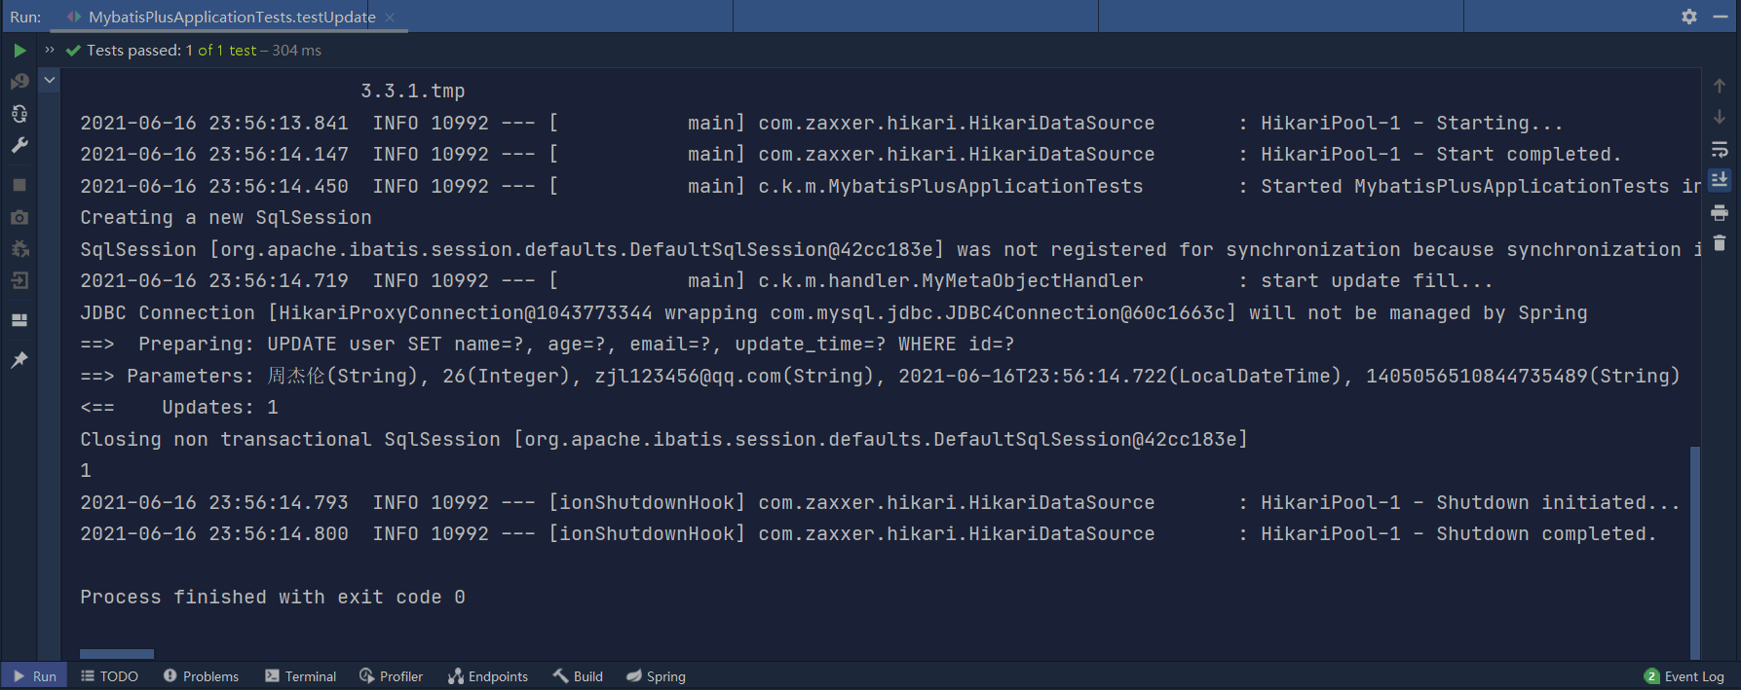Disable scroll to end in console
Screen dimensions: 1741x690
[1721, 178]
